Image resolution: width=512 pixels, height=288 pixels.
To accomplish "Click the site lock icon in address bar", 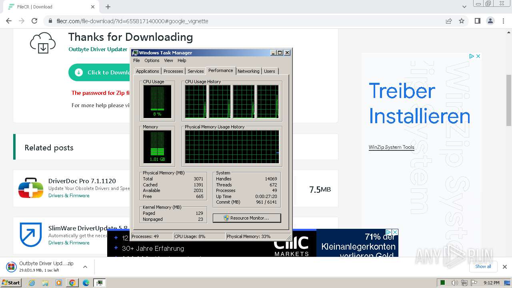I will click(50, 21).
